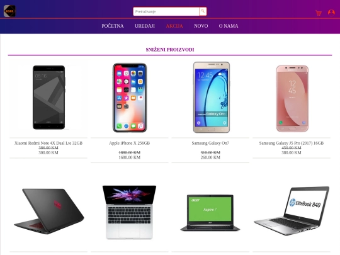Go to the POČETNA menu item

coord(113,26)
